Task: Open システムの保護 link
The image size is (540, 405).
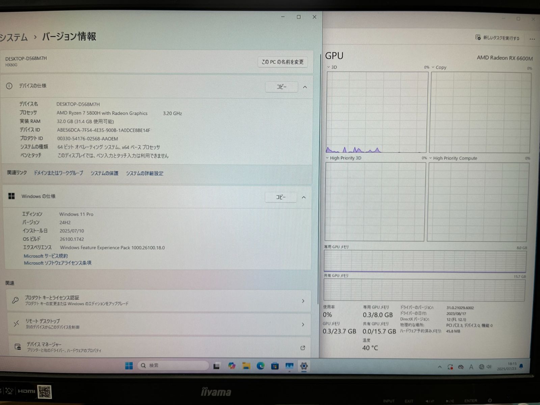Action: (x=104, y=173)
